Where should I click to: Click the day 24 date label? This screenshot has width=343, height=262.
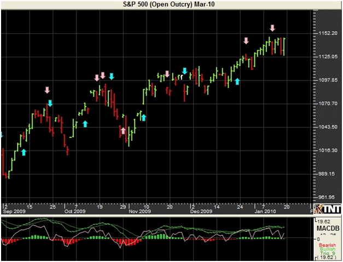pos(240,207)
